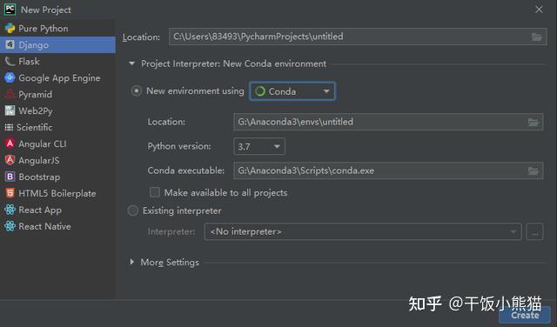The height and width of the screenshot is (327, 557).
Task: Pick the Google App Engine icon
Action: click(10, 77)
